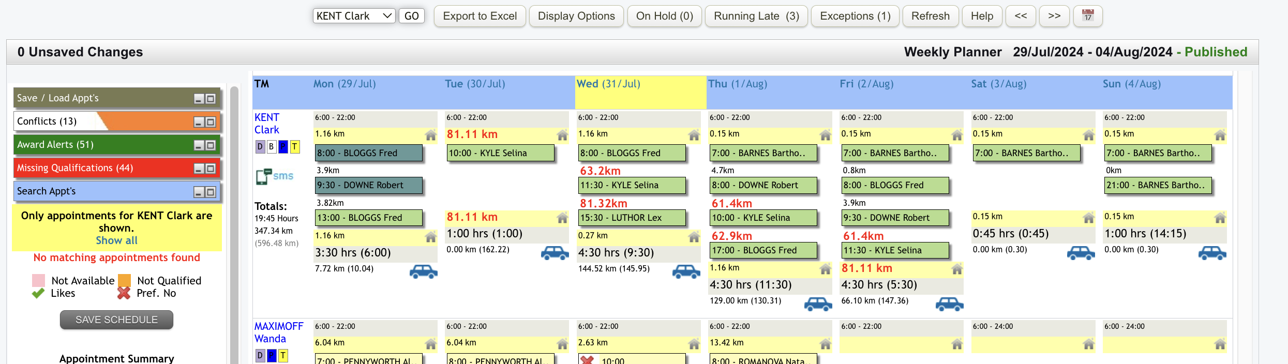Open the Running Late (3) list
Image resolution: width=1288 pixels, height=364 pixels.
coord(756,16)
